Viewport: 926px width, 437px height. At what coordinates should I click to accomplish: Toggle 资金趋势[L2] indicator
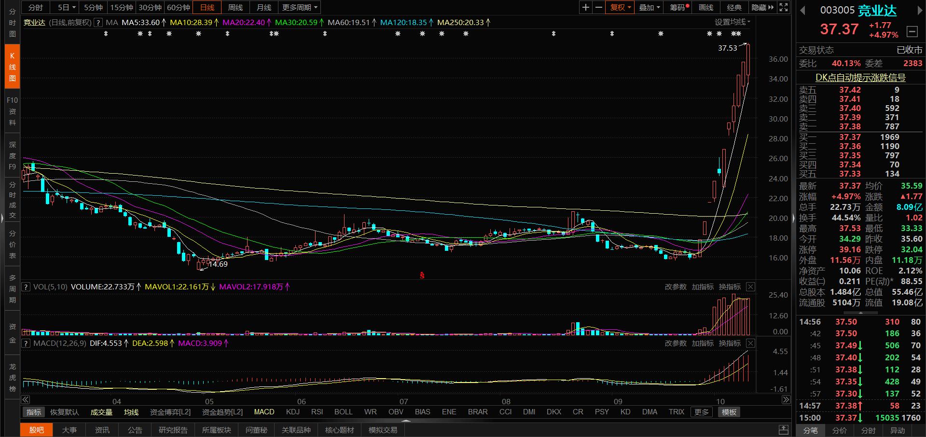tap(222, 412)
